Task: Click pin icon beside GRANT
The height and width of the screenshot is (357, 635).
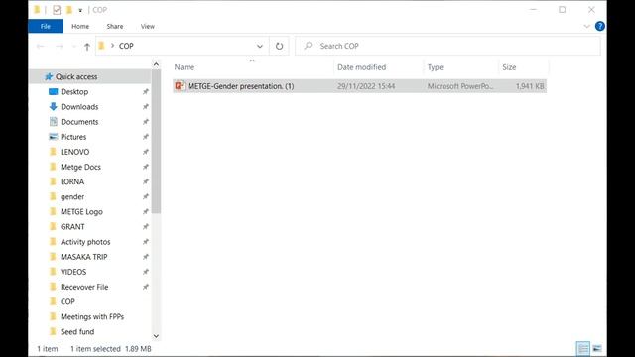Action: [146, 227]
